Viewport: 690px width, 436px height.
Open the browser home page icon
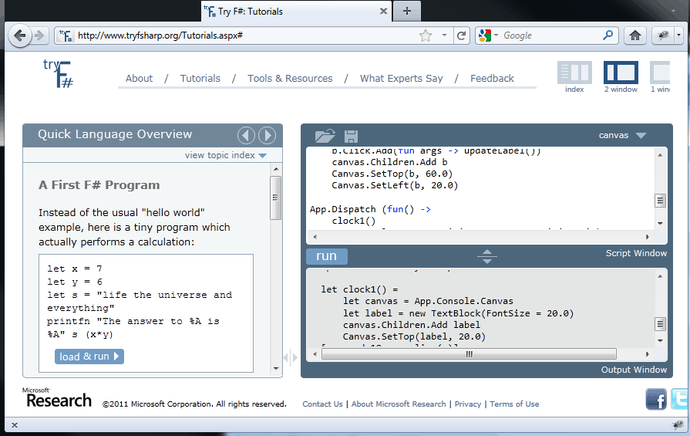[635, 35]
